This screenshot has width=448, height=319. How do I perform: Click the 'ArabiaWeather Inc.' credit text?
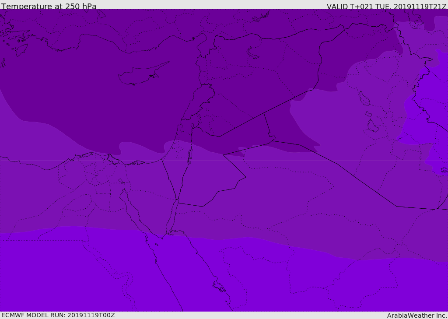point(417,315)
